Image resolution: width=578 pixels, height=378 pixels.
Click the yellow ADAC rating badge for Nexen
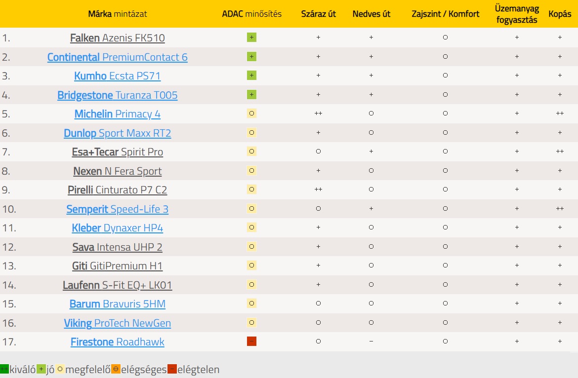(x=252, y=170)
